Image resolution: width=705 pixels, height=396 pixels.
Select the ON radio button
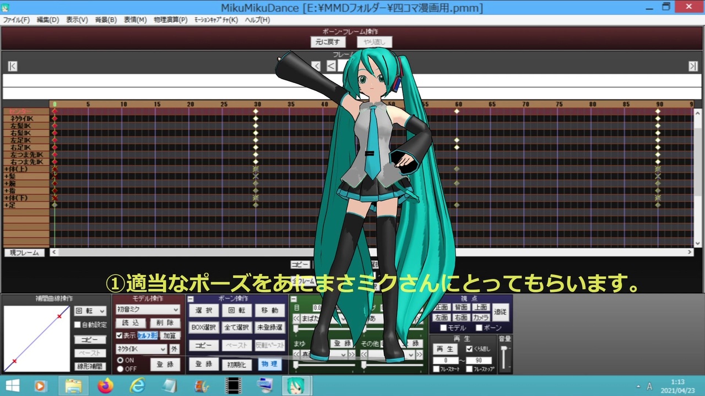click(120, 360)
